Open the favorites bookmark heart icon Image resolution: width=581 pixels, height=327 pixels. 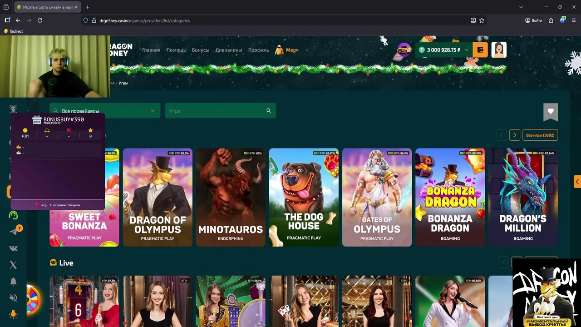pos(551,112)
